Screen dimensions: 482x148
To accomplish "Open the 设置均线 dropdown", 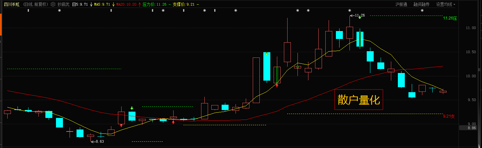I will [446, 5].
